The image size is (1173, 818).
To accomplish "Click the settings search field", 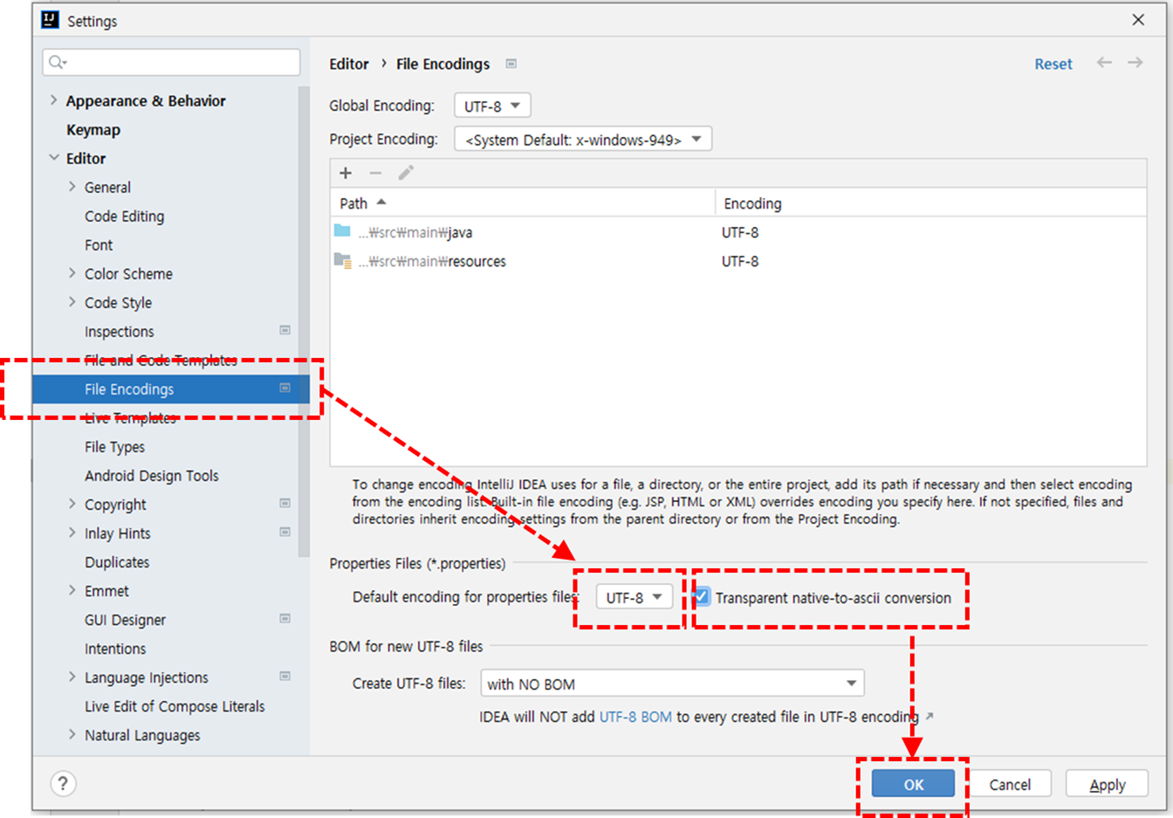I will point(171,62).
